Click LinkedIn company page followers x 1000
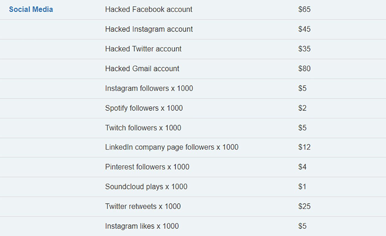 click(172, 147)
